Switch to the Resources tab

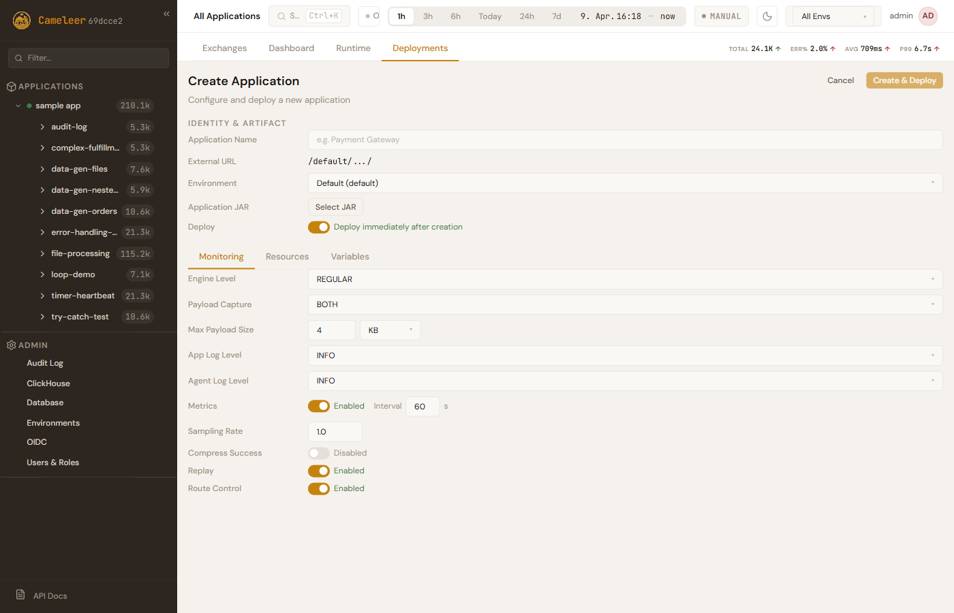pyautogui.click(x=287, y=257)
